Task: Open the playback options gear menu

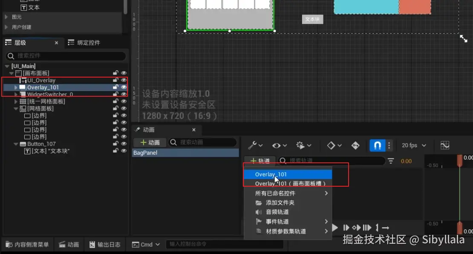Action: (x=303, y=145)
